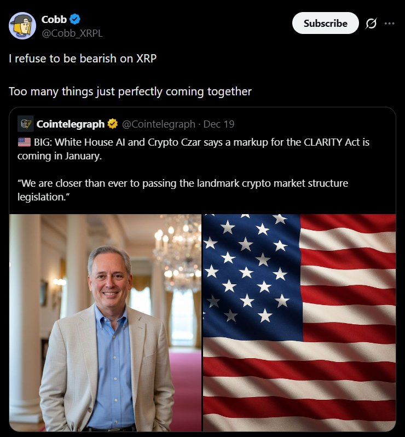Click the Cointelegraph avatar icon
The height and width of the screenshot is (437, 405).
(x=25, y=124)
